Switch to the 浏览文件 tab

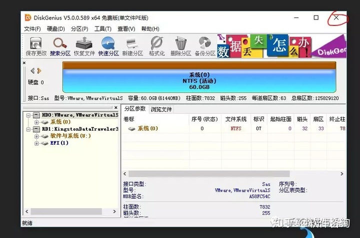click(x=161, y=109)
